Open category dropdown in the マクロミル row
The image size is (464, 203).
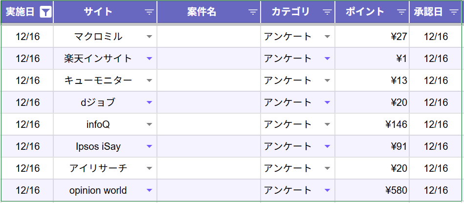pyautogui.click(x=327, y=37)
